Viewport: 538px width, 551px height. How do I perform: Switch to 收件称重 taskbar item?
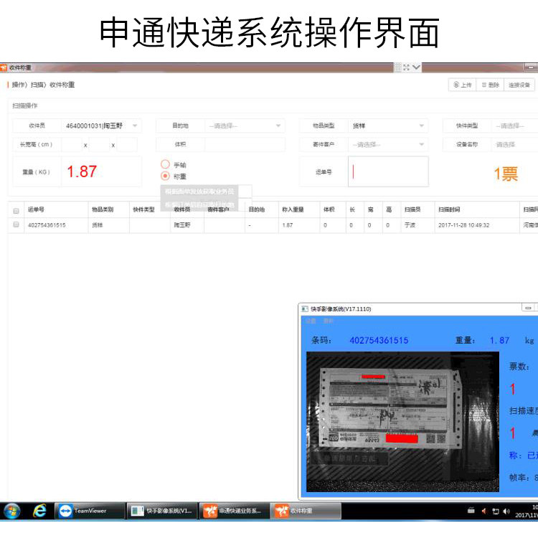tap(306, 511)
